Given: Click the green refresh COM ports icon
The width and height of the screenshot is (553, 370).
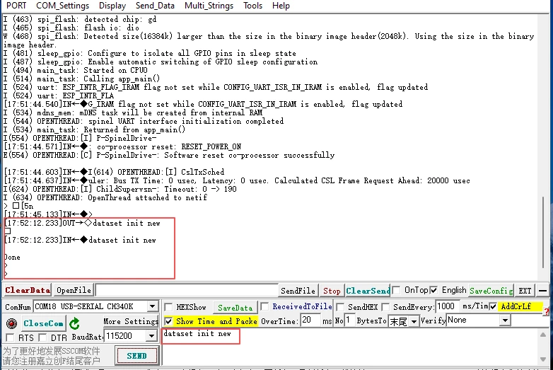Looking at the screenshot, I should (x=74, y=323).
